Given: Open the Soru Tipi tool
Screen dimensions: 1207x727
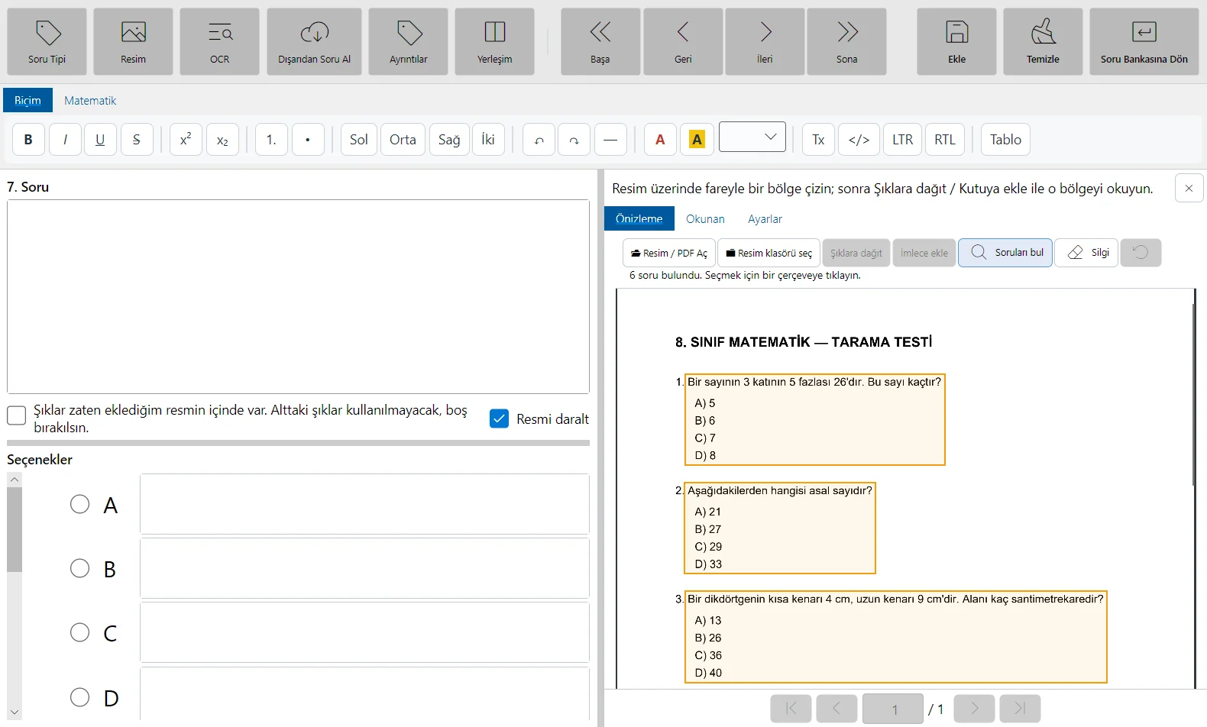Looking at the screenshot, I should tap(47, 42).
